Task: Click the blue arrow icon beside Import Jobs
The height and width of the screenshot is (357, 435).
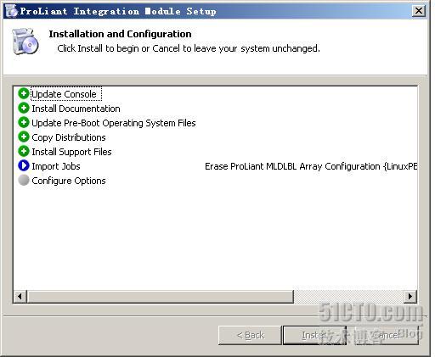Action: (x=24, y=165)
